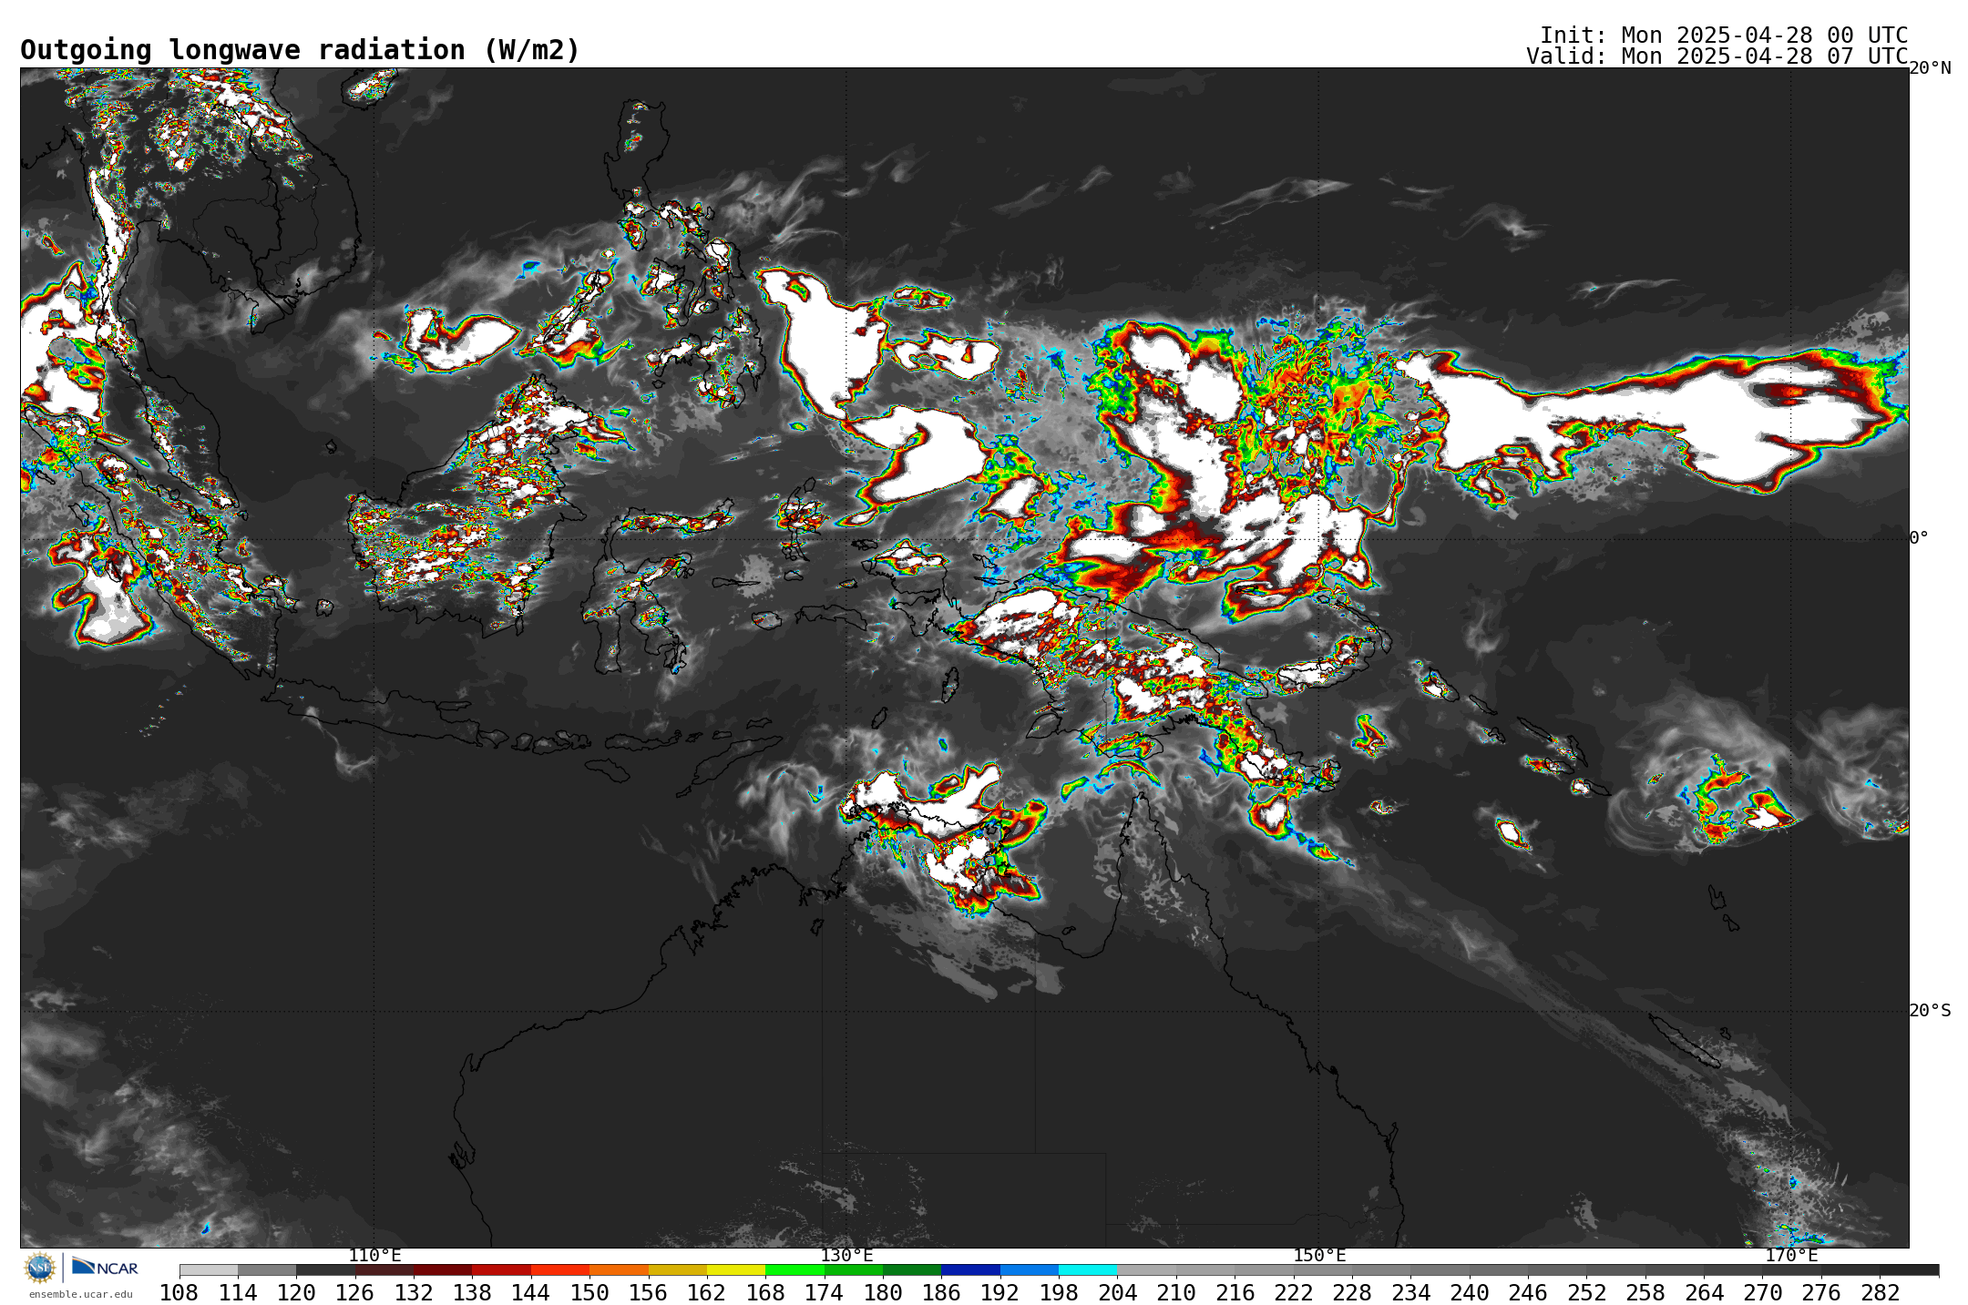The height and width of the screenshot is (1305, 1968).
Task: Click the 110°E longitude label
Action: pos(374,1256)
